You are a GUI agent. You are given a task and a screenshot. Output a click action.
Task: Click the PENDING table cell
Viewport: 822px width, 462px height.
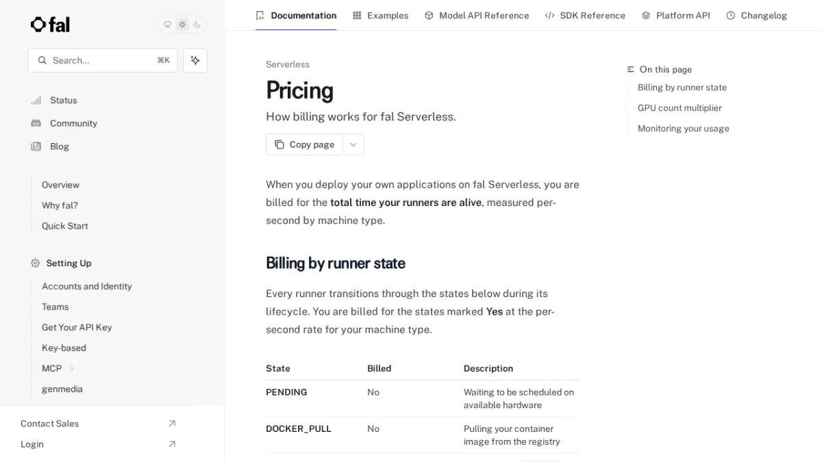286,392
